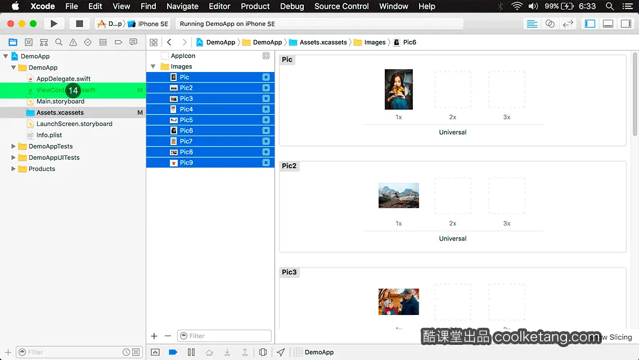
Task: Open the Breakpoint navigator icon
Action: point(118,42)
